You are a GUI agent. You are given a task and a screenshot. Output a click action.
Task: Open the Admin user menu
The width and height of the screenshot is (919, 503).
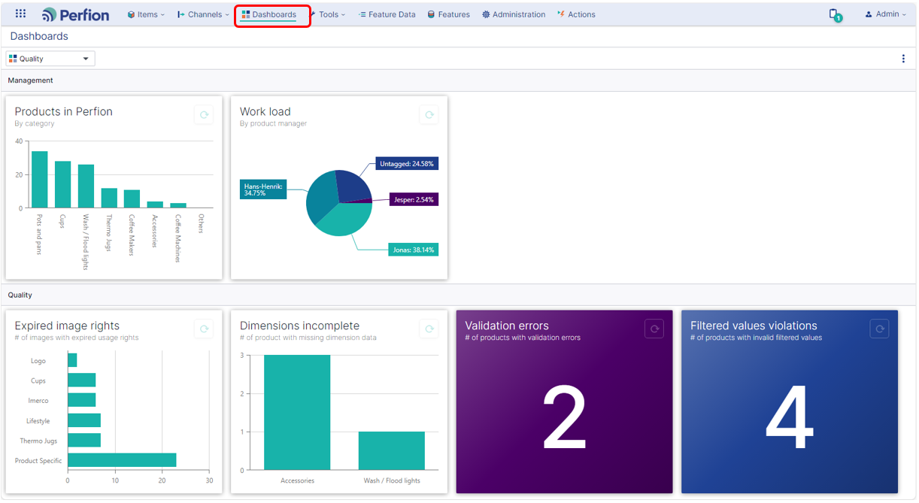pyautogui.click(x=886, y=14)
